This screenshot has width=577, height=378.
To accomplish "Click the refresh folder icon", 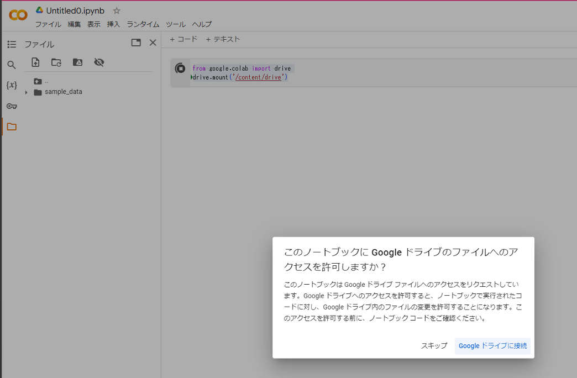I will click(56, 62).
